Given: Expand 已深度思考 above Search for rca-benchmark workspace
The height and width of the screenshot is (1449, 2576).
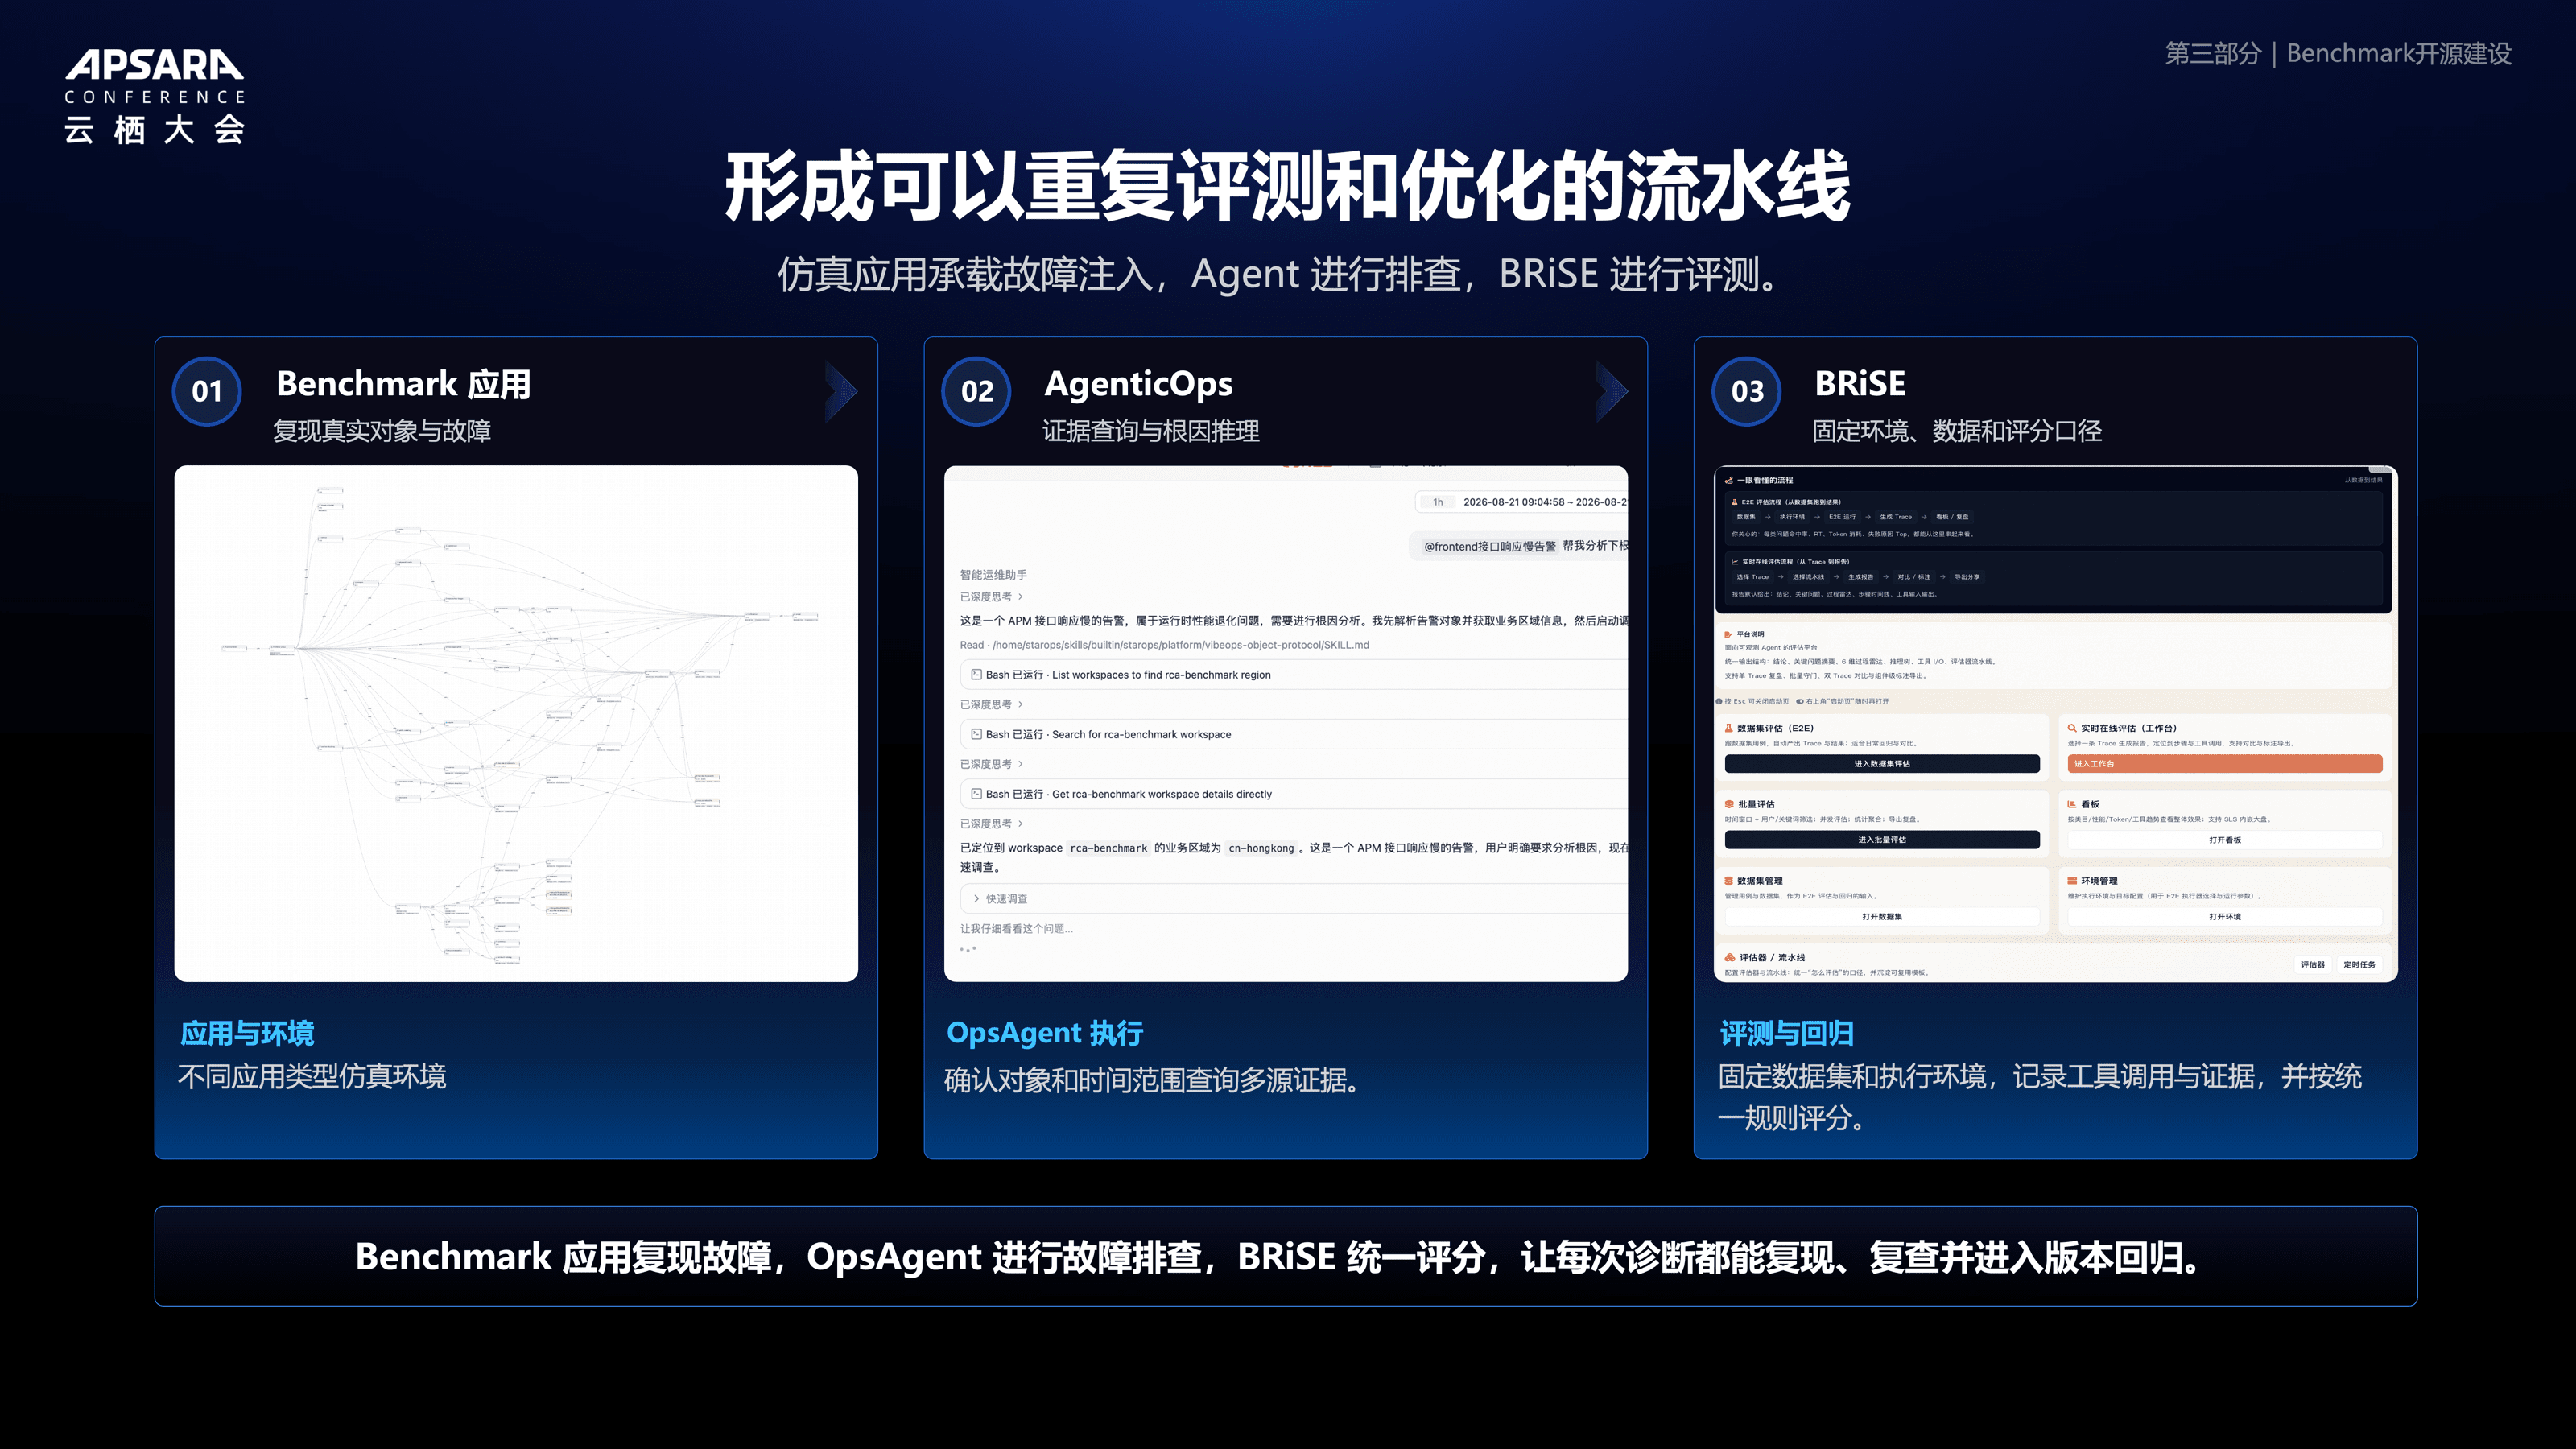Looking at the screenshot, I should 991,705.
